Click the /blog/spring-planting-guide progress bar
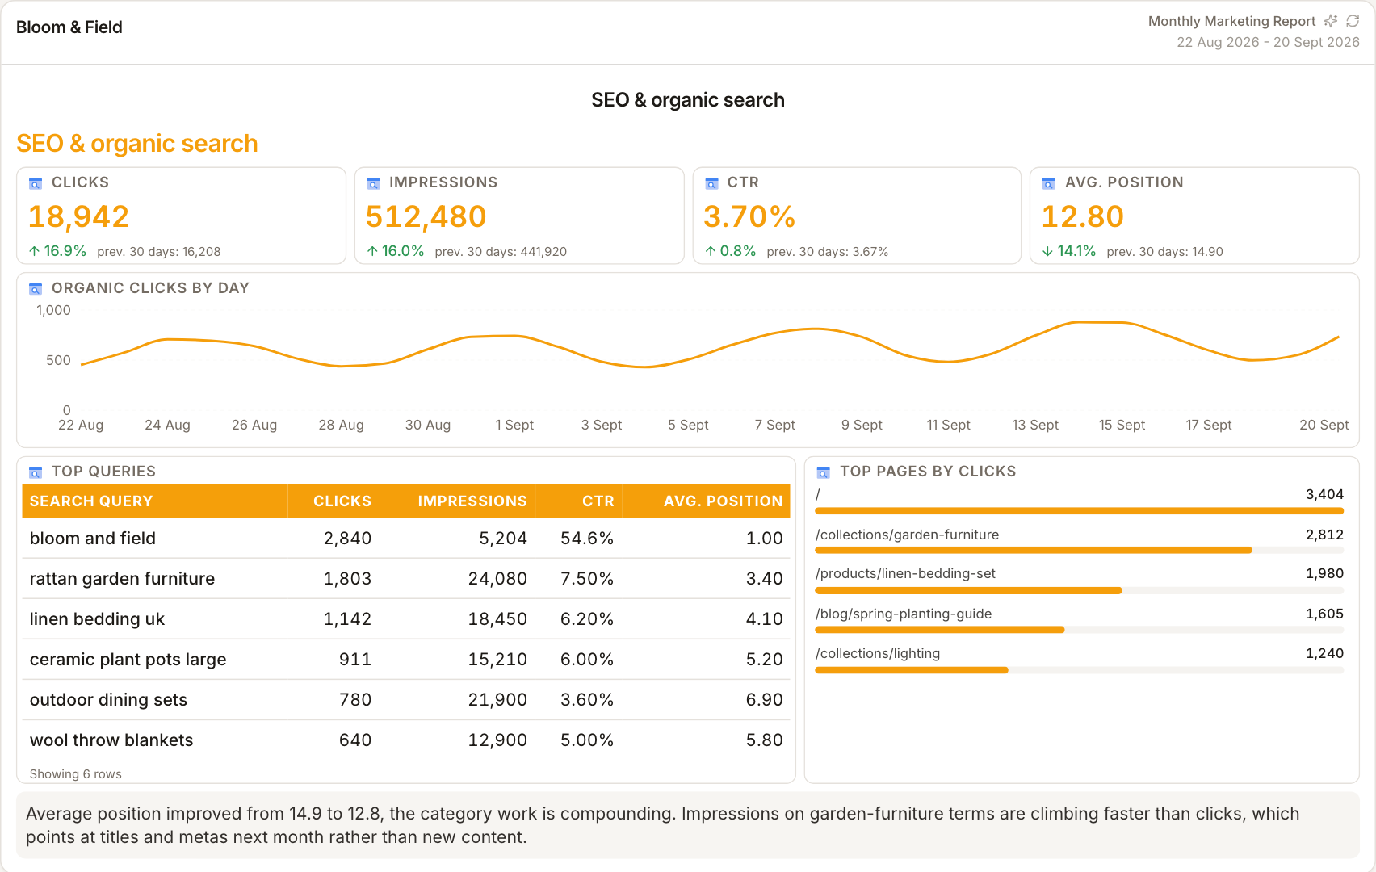 click(1080, 630)
